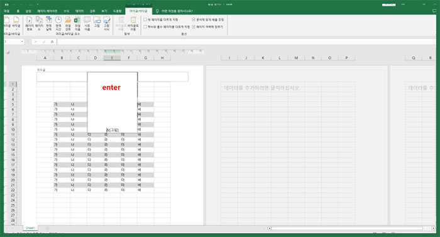Uncheck Align with Page Margins checkbox
This screenshot has width=440, height=237.
(194, 26)
